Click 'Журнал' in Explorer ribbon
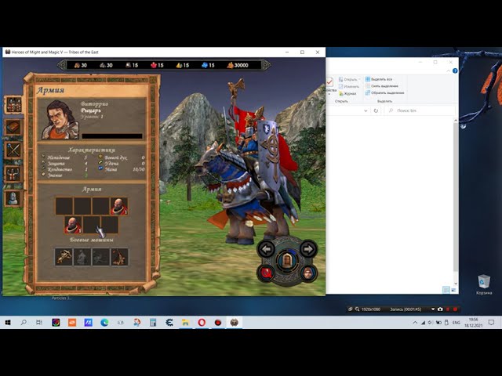Image resolution: width=502 pixels, height=376 pixels. [x=347, y=94]
